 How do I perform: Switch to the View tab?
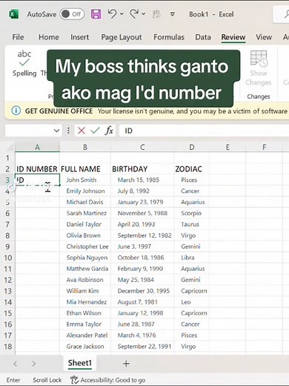pyautogui.click(x=264, y=37)
